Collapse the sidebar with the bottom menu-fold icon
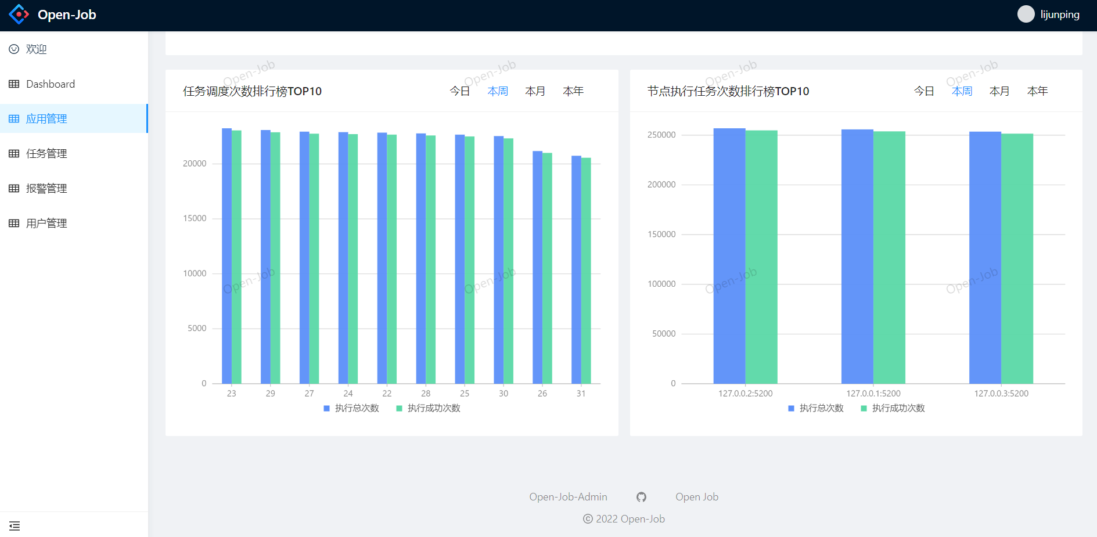Viewport: 1097px width, 537px height. (15, 526)
